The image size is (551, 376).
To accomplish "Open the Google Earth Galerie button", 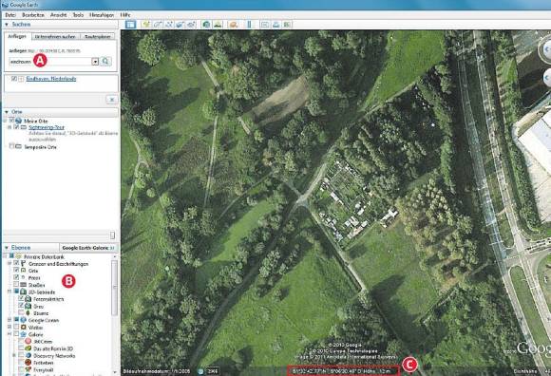I will click(87, 248).
